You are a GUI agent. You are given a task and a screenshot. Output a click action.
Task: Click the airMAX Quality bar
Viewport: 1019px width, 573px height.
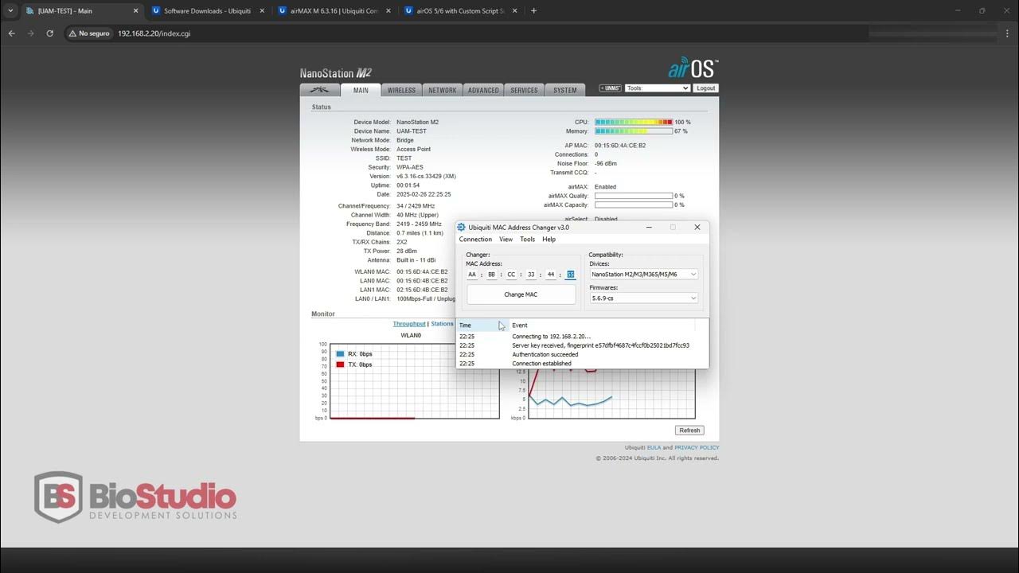[x=634, y=196]
